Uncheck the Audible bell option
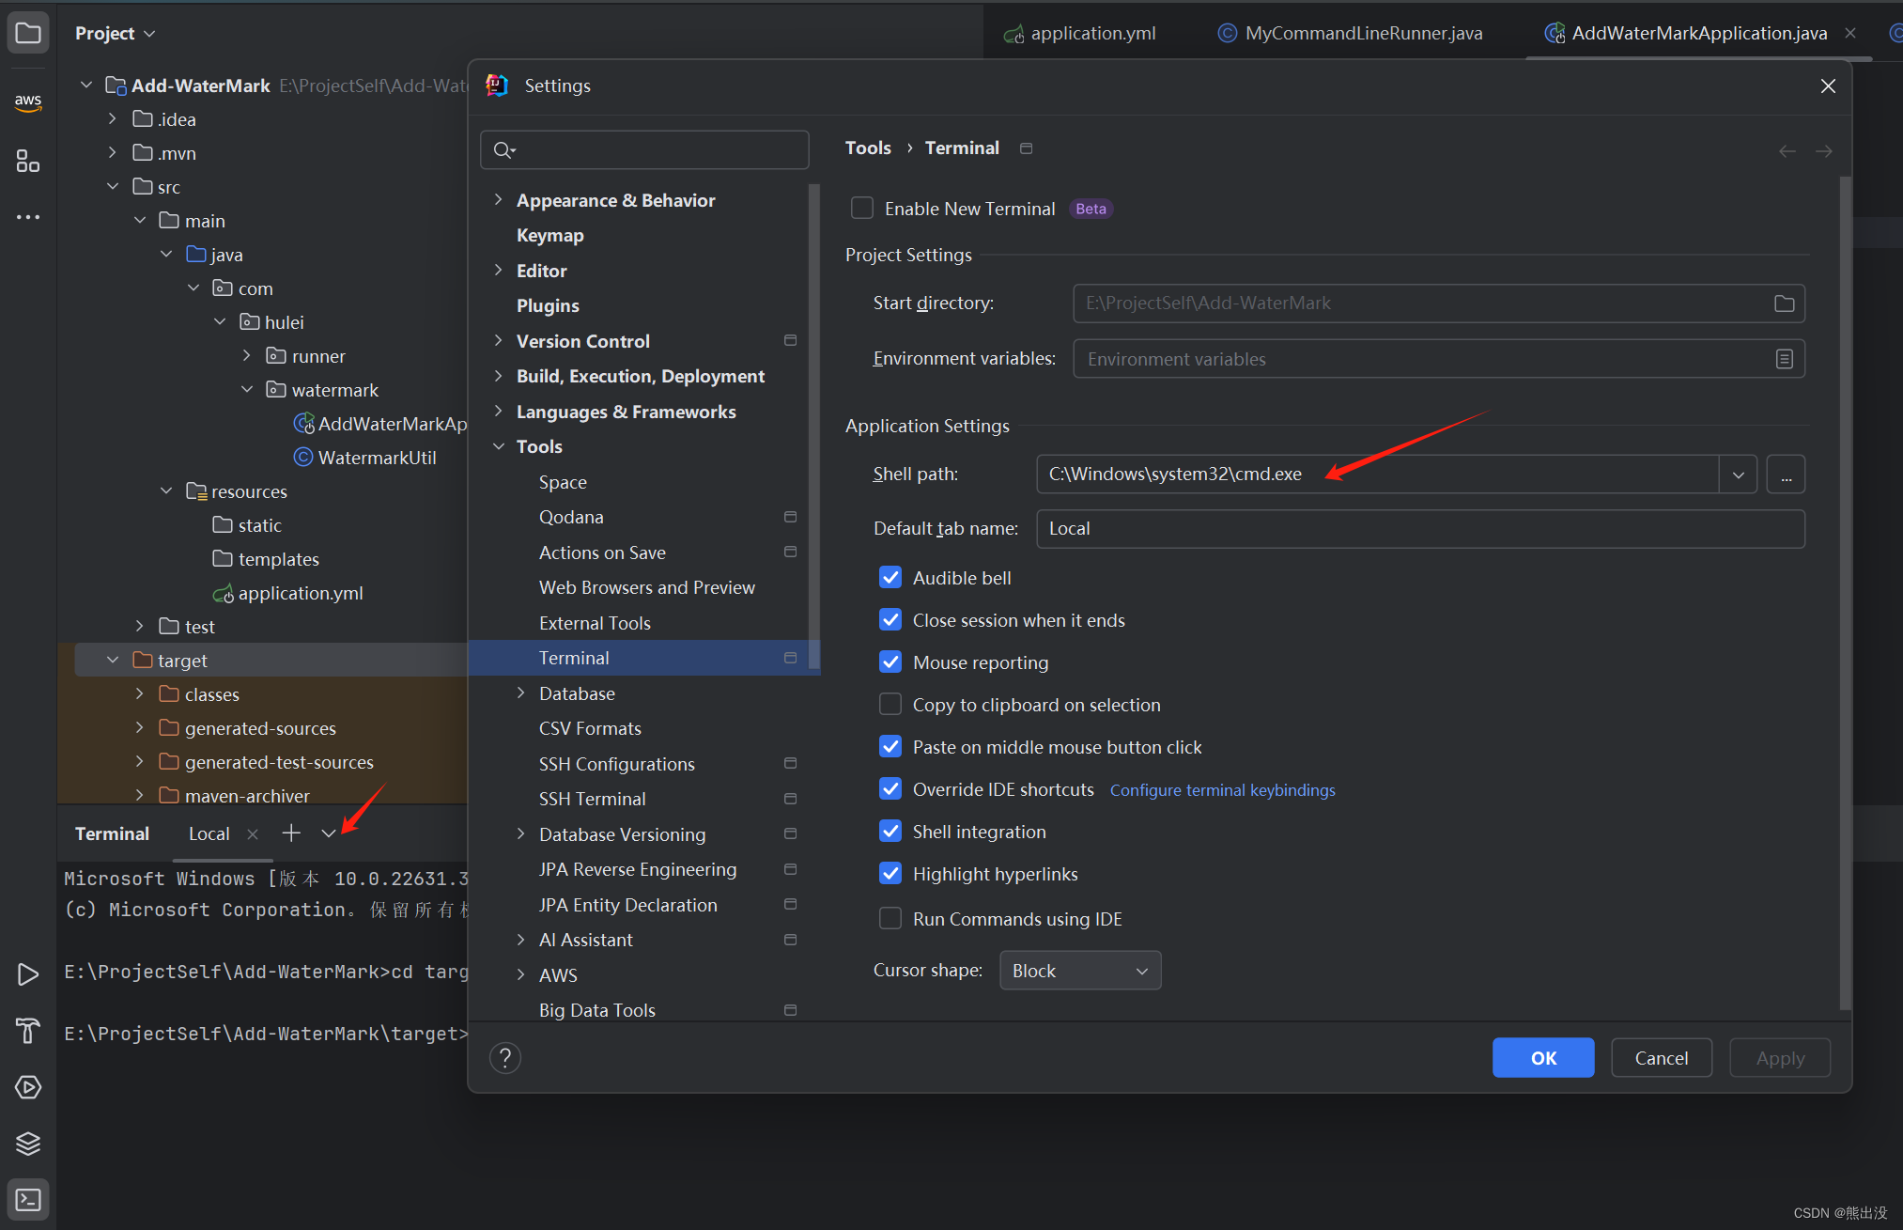The image size is (1903, 1230). tap(890, 578)
